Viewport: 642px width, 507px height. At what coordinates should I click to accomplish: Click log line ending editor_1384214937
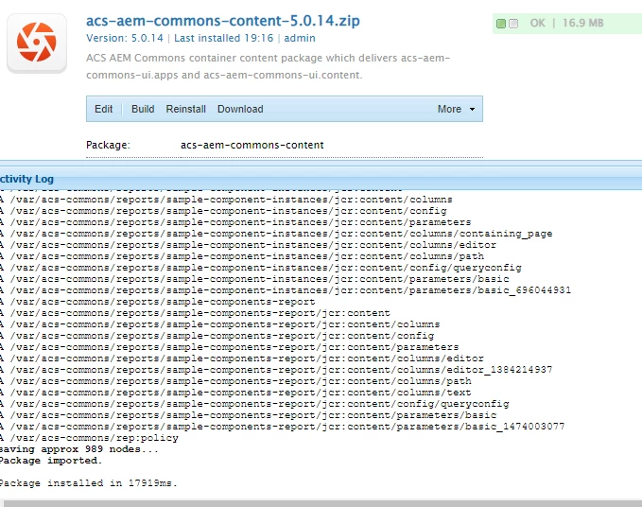[x=276, y=370]
